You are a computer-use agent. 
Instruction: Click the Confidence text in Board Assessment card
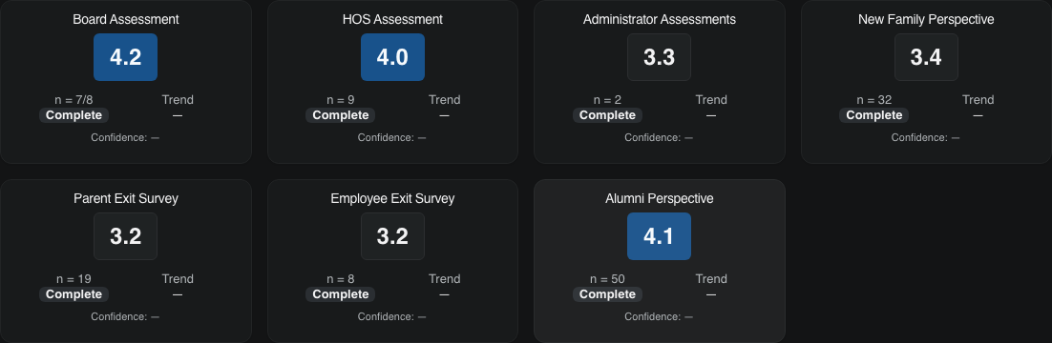click(x=125, y=137)
